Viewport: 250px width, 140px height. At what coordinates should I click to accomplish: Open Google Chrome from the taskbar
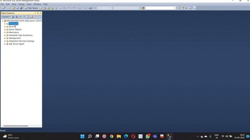click(x=111, y=136)
